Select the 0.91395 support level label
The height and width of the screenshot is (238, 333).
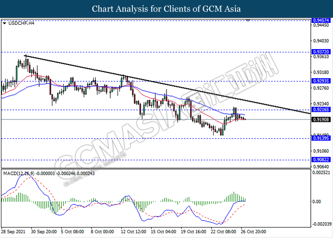click(321, 139)
